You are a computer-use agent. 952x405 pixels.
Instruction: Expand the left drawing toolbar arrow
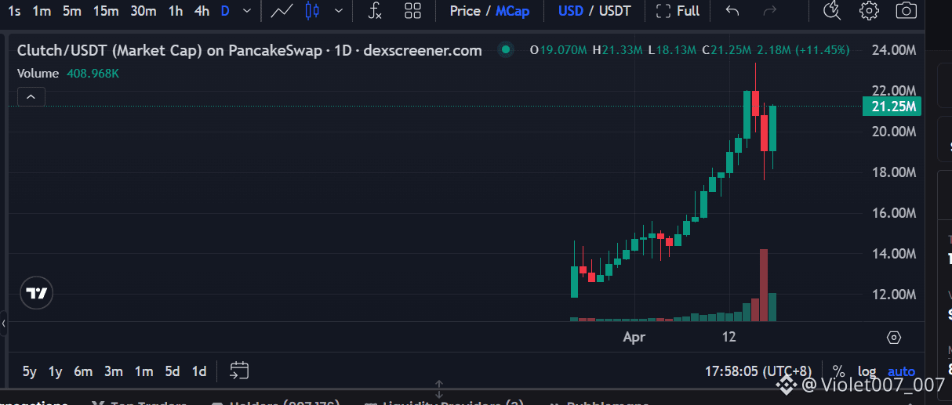click(4, 323)
